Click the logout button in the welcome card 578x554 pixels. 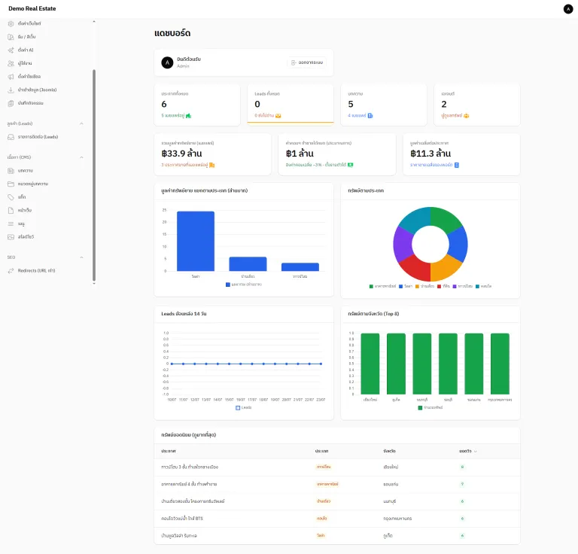tap(307, 62)
